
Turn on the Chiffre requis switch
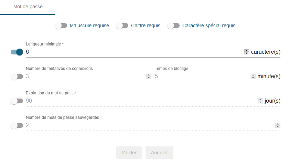[122, 25]
